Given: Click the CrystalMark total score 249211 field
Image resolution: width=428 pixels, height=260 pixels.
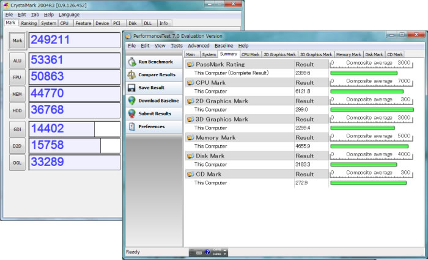Looking at the screenshot, I should (75, 40).
